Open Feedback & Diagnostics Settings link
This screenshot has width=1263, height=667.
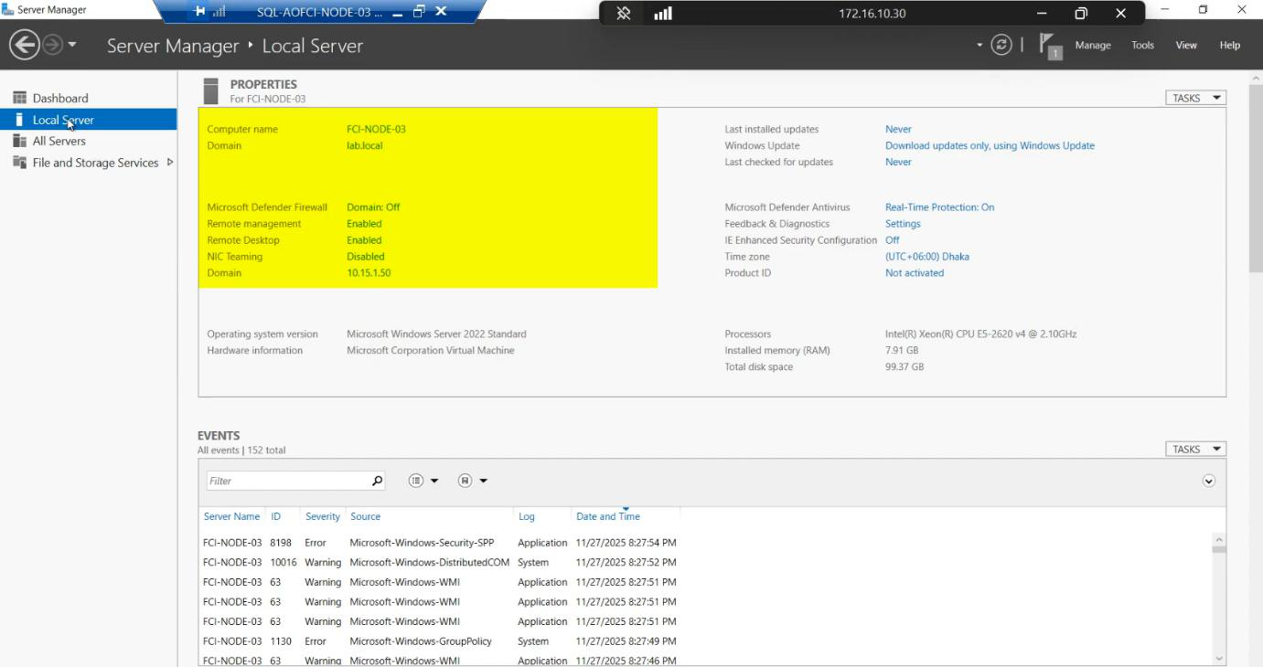[x=903, y=224]
